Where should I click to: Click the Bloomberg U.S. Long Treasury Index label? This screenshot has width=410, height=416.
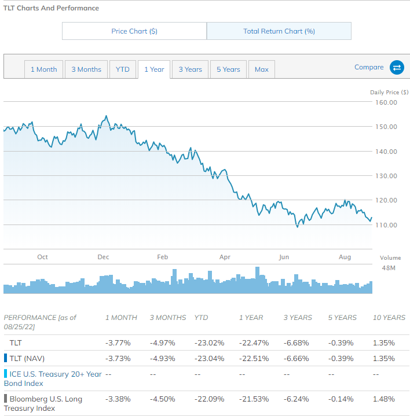coord(46,403)
